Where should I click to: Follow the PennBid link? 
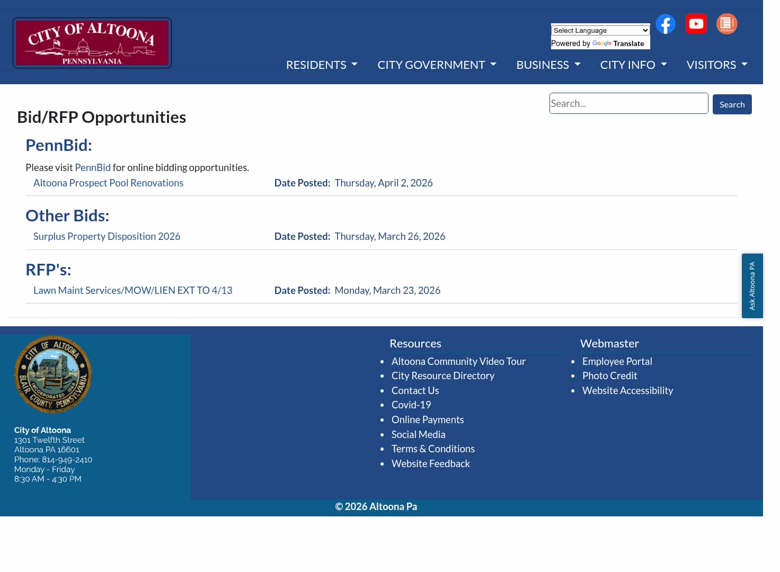click(x=93, y=167)
